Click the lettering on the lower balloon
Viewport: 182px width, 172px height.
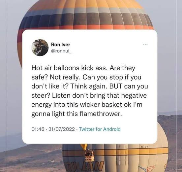84,166
